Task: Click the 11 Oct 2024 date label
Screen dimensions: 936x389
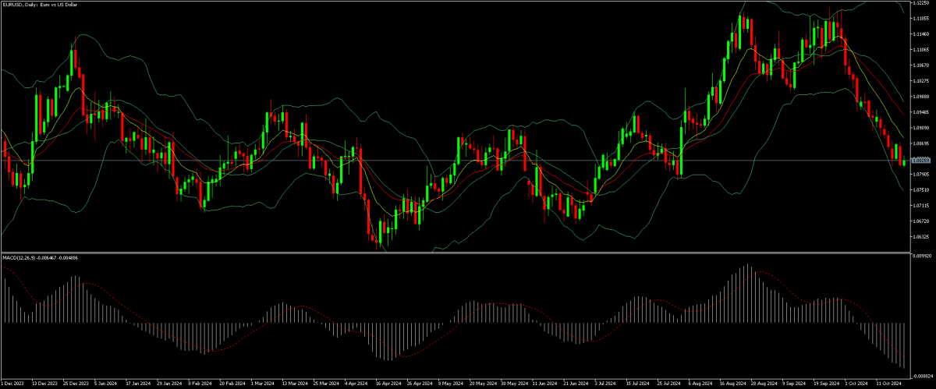Action: click(x=888, y=384)
